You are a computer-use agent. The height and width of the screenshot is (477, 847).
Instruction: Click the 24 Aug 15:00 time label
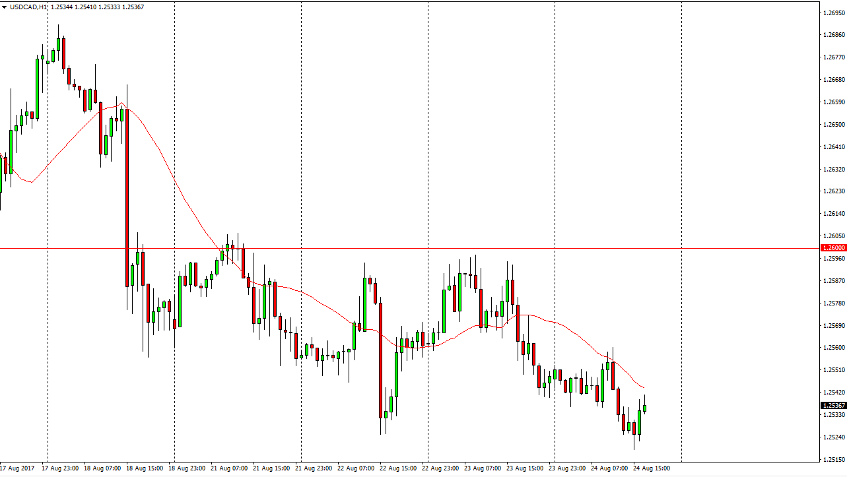(x=652, y=468)
